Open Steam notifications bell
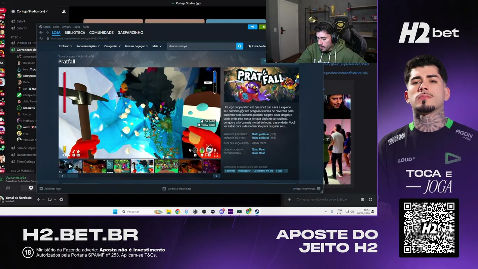478x269 pixels. (263, 27)
